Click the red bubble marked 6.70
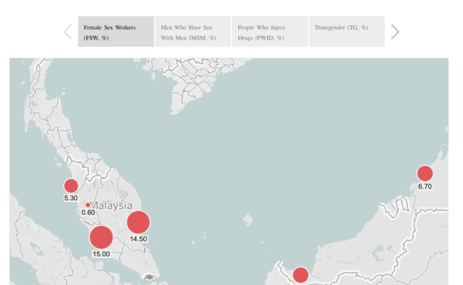The height and width of the screenshot is (285, 463). (x=425, y=173)
